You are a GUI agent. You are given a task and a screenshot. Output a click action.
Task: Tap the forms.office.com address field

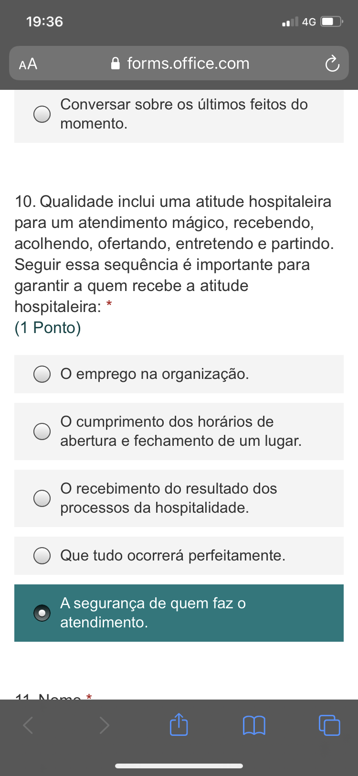point(188,64)
